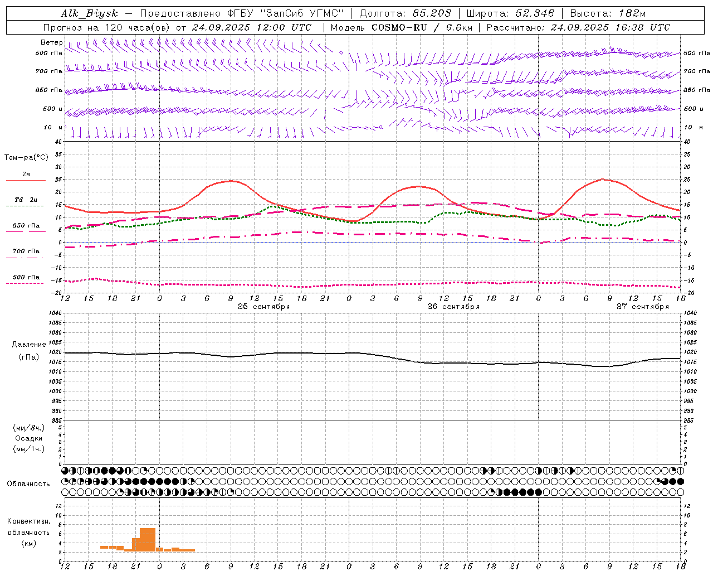Viewport: 713px width, 571px height.
Task: Click the '(км)' unit under convective cloud label
Action: (28, 543)
